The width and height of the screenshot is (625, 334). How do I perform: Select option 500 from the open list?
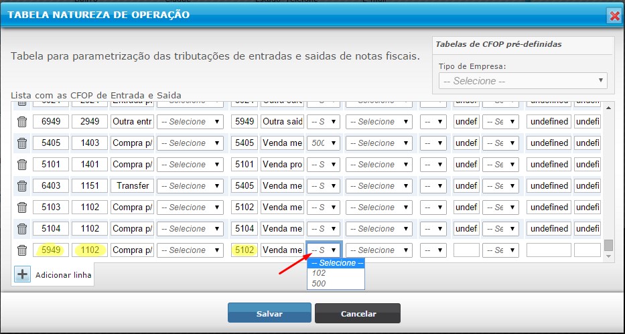click(x=336, y=283)
